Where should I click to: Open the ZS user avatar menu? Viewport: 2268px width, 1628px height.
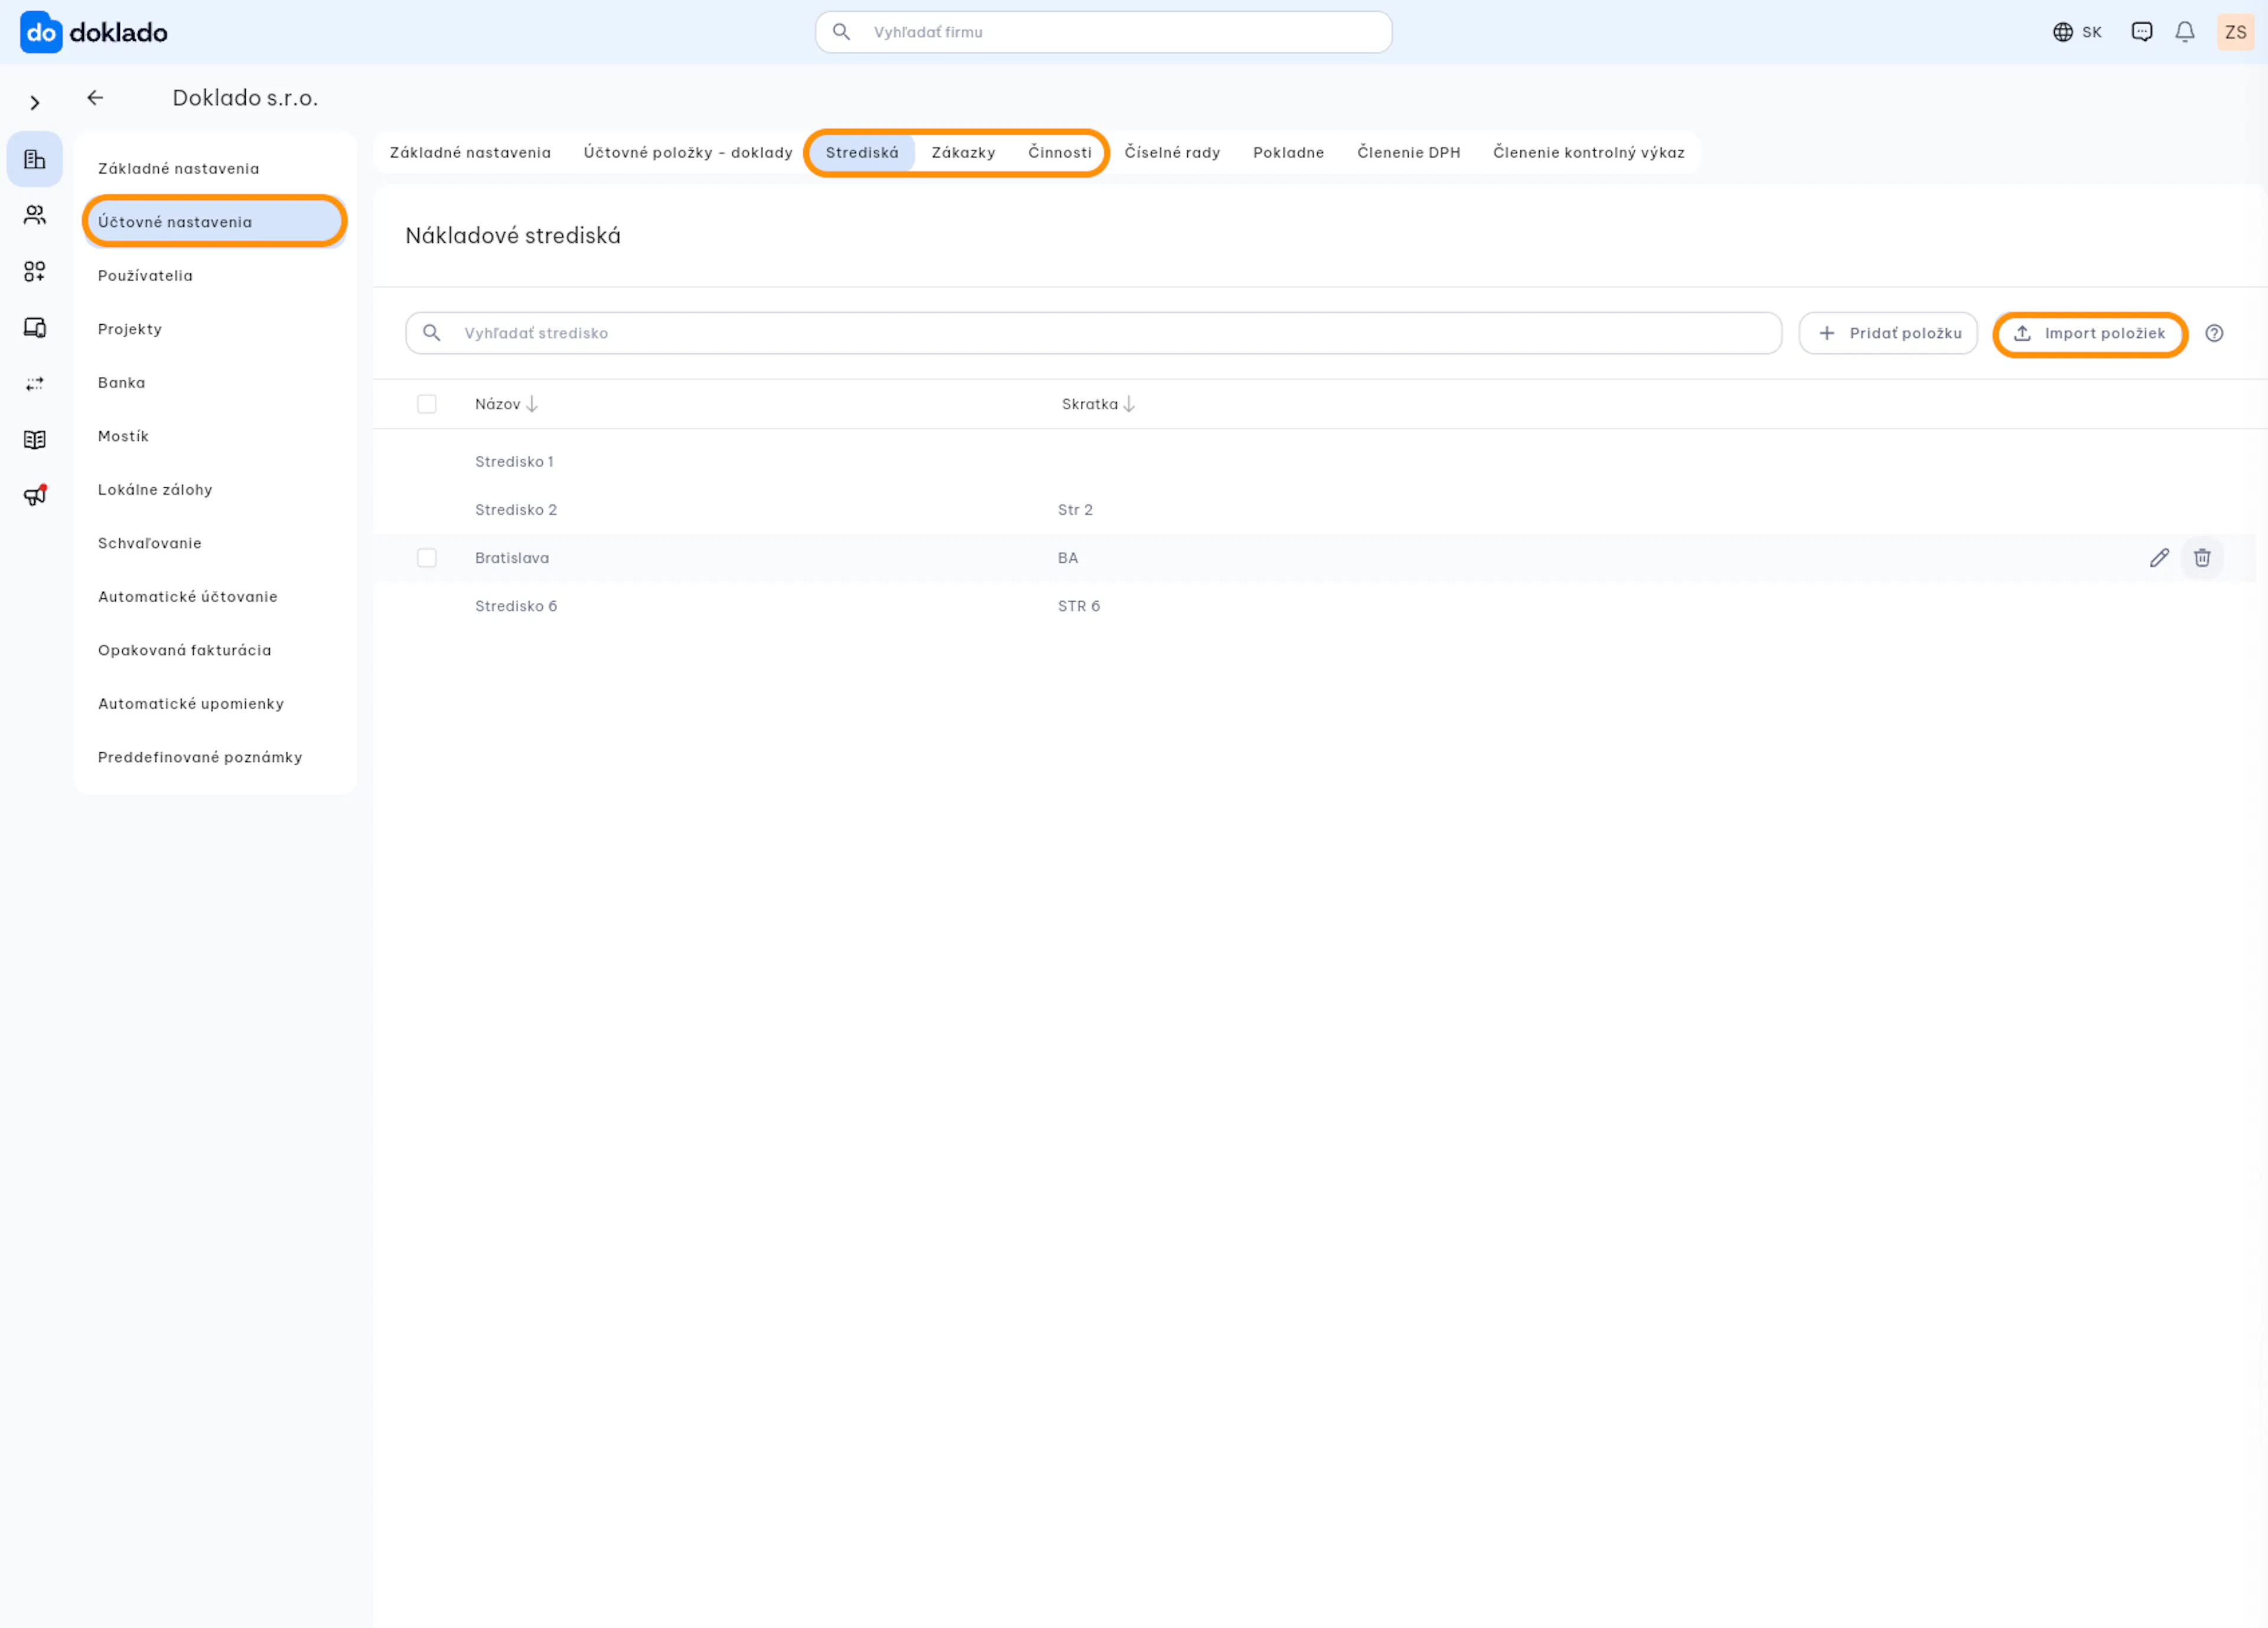pyautogui.click(x=2235, y=32)
